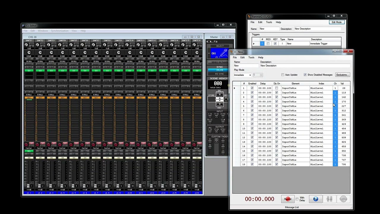This screenshot has height=214, width=380.
Task: Toggle Enabled checkbox for message row 5
Action: (x=252, y=106)
